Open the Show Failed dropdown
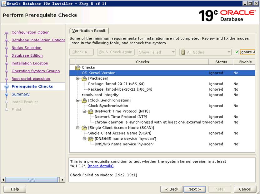The width and height of the screenshot is (260, 194). [x=157, y=52]
